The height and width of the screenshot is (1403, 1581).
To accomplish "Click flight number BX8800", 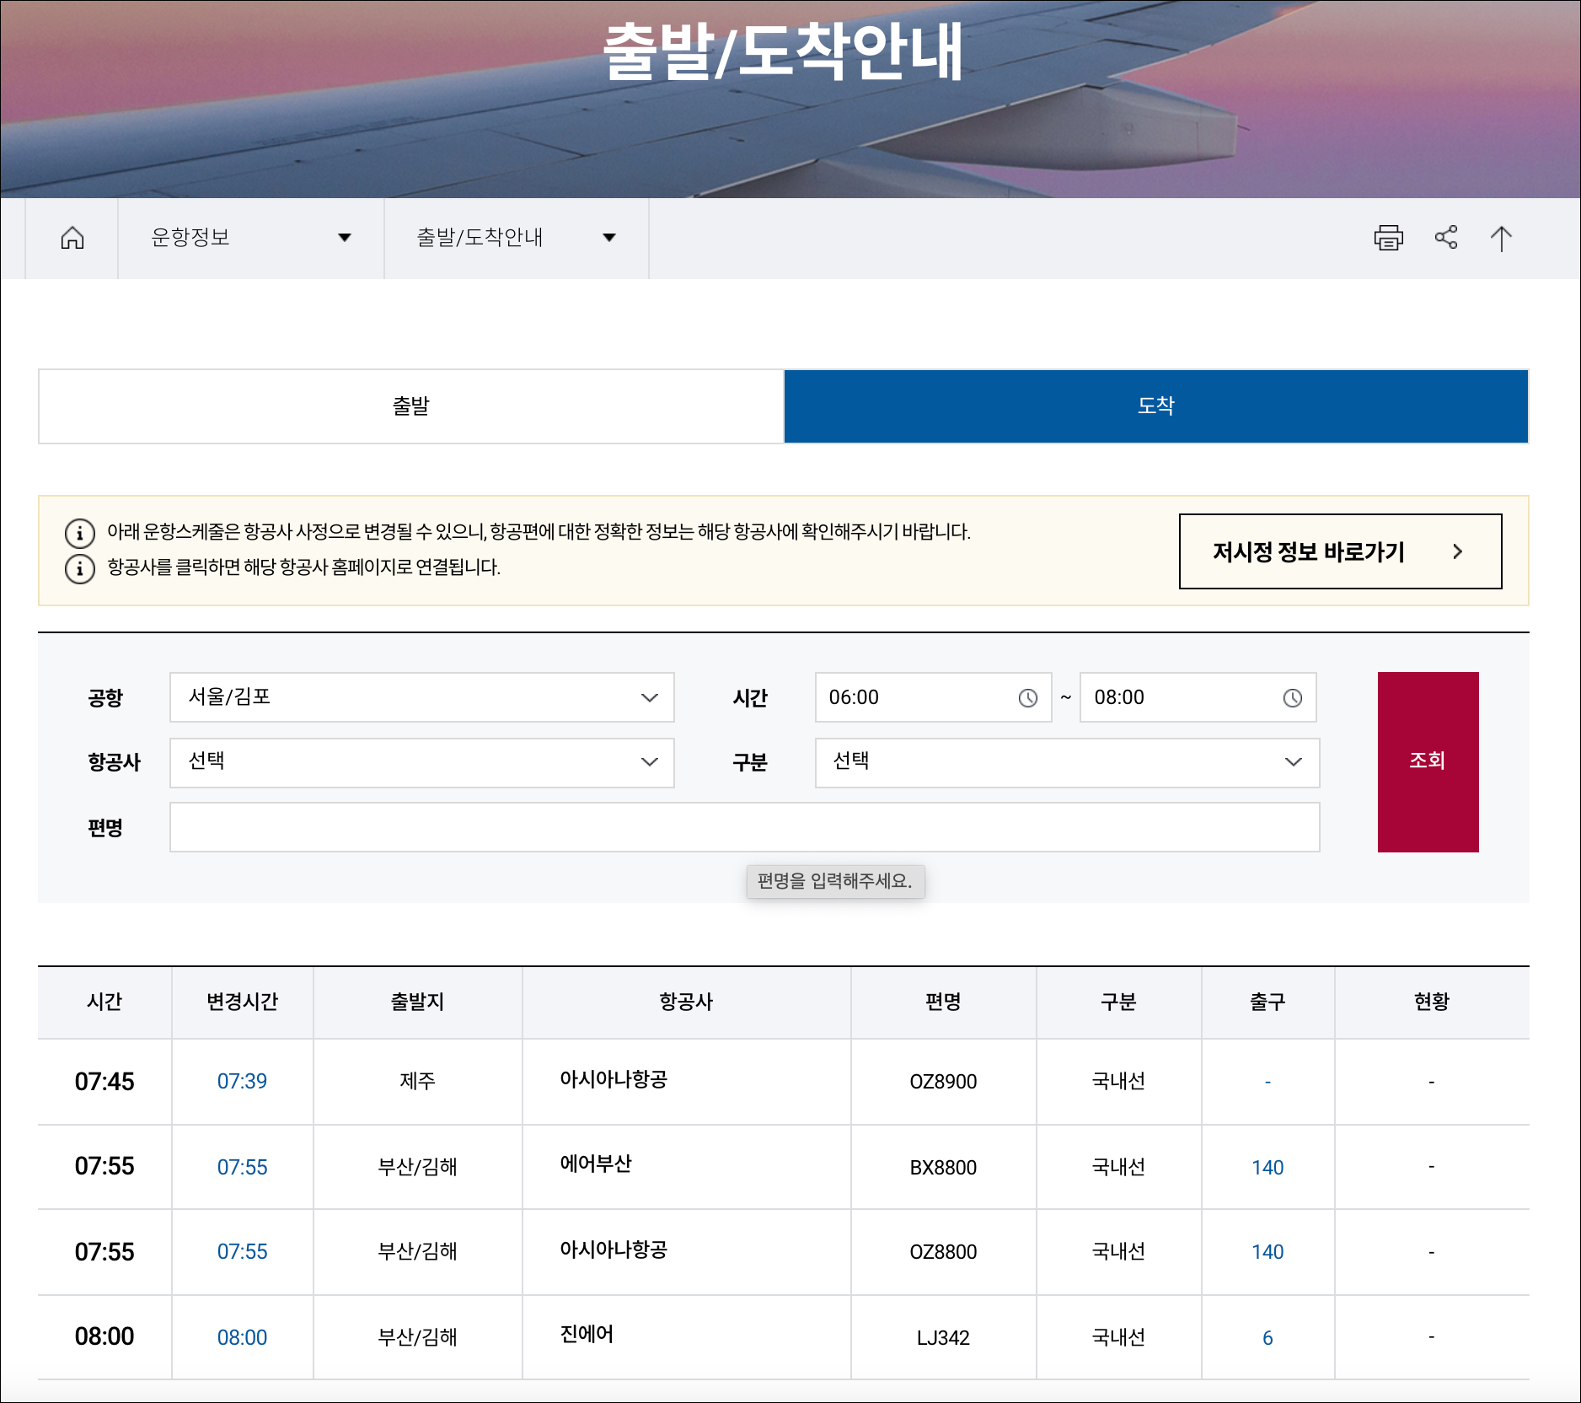I will tap(943, 1167).
